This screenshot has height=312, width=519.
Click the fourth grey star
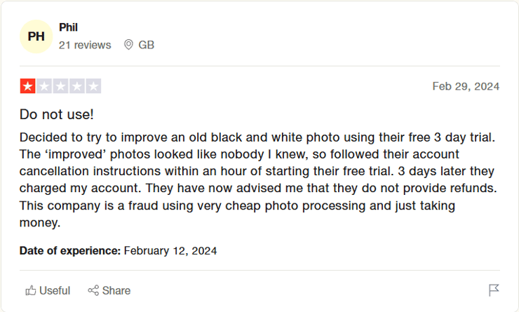(77, 86)
